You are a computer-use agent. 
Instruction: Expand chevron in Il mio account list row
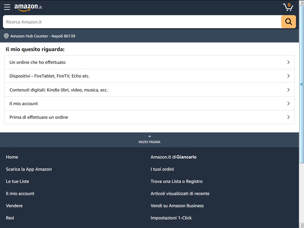tap(288, 104)
